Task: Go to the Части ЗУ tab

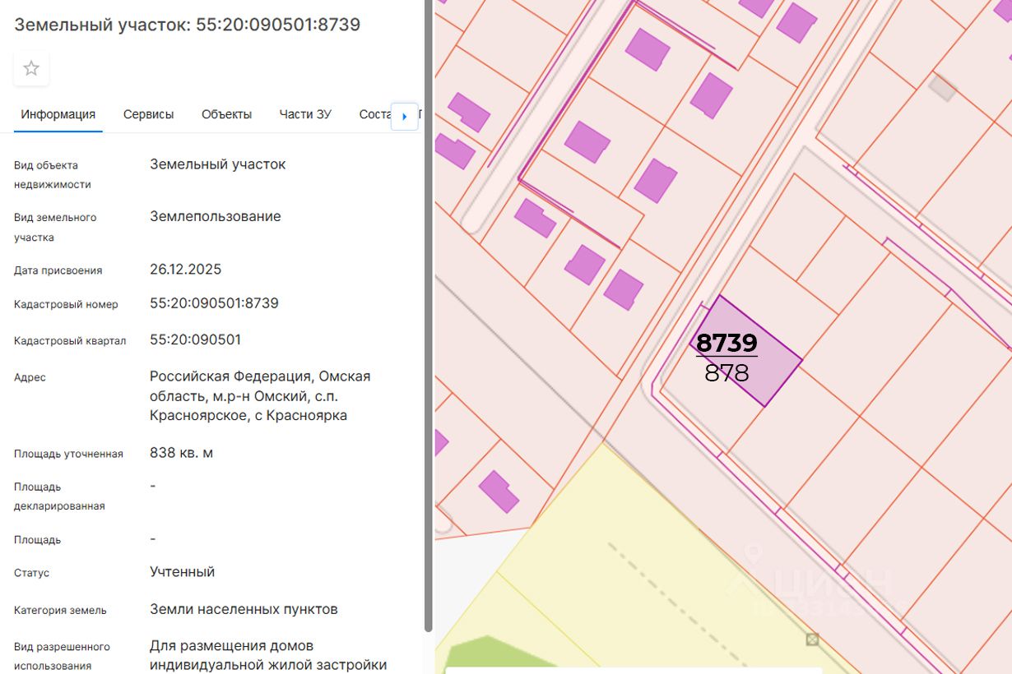Action: pos(305,114)
